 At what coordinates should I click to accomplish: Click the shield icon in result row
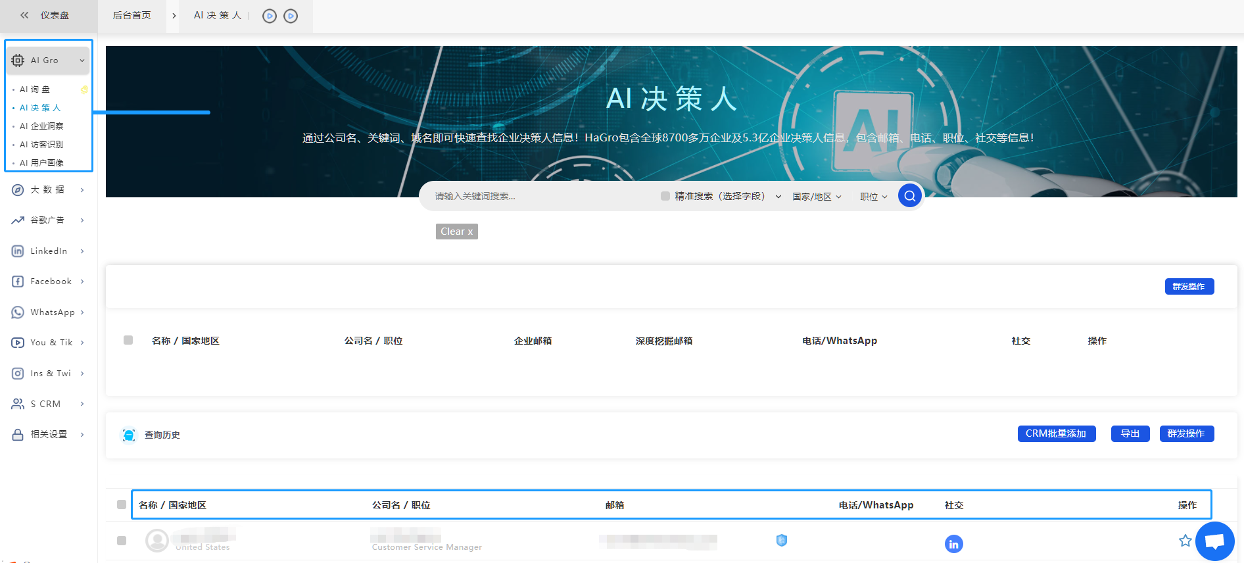pyautogui.click(x=781, y=541)
